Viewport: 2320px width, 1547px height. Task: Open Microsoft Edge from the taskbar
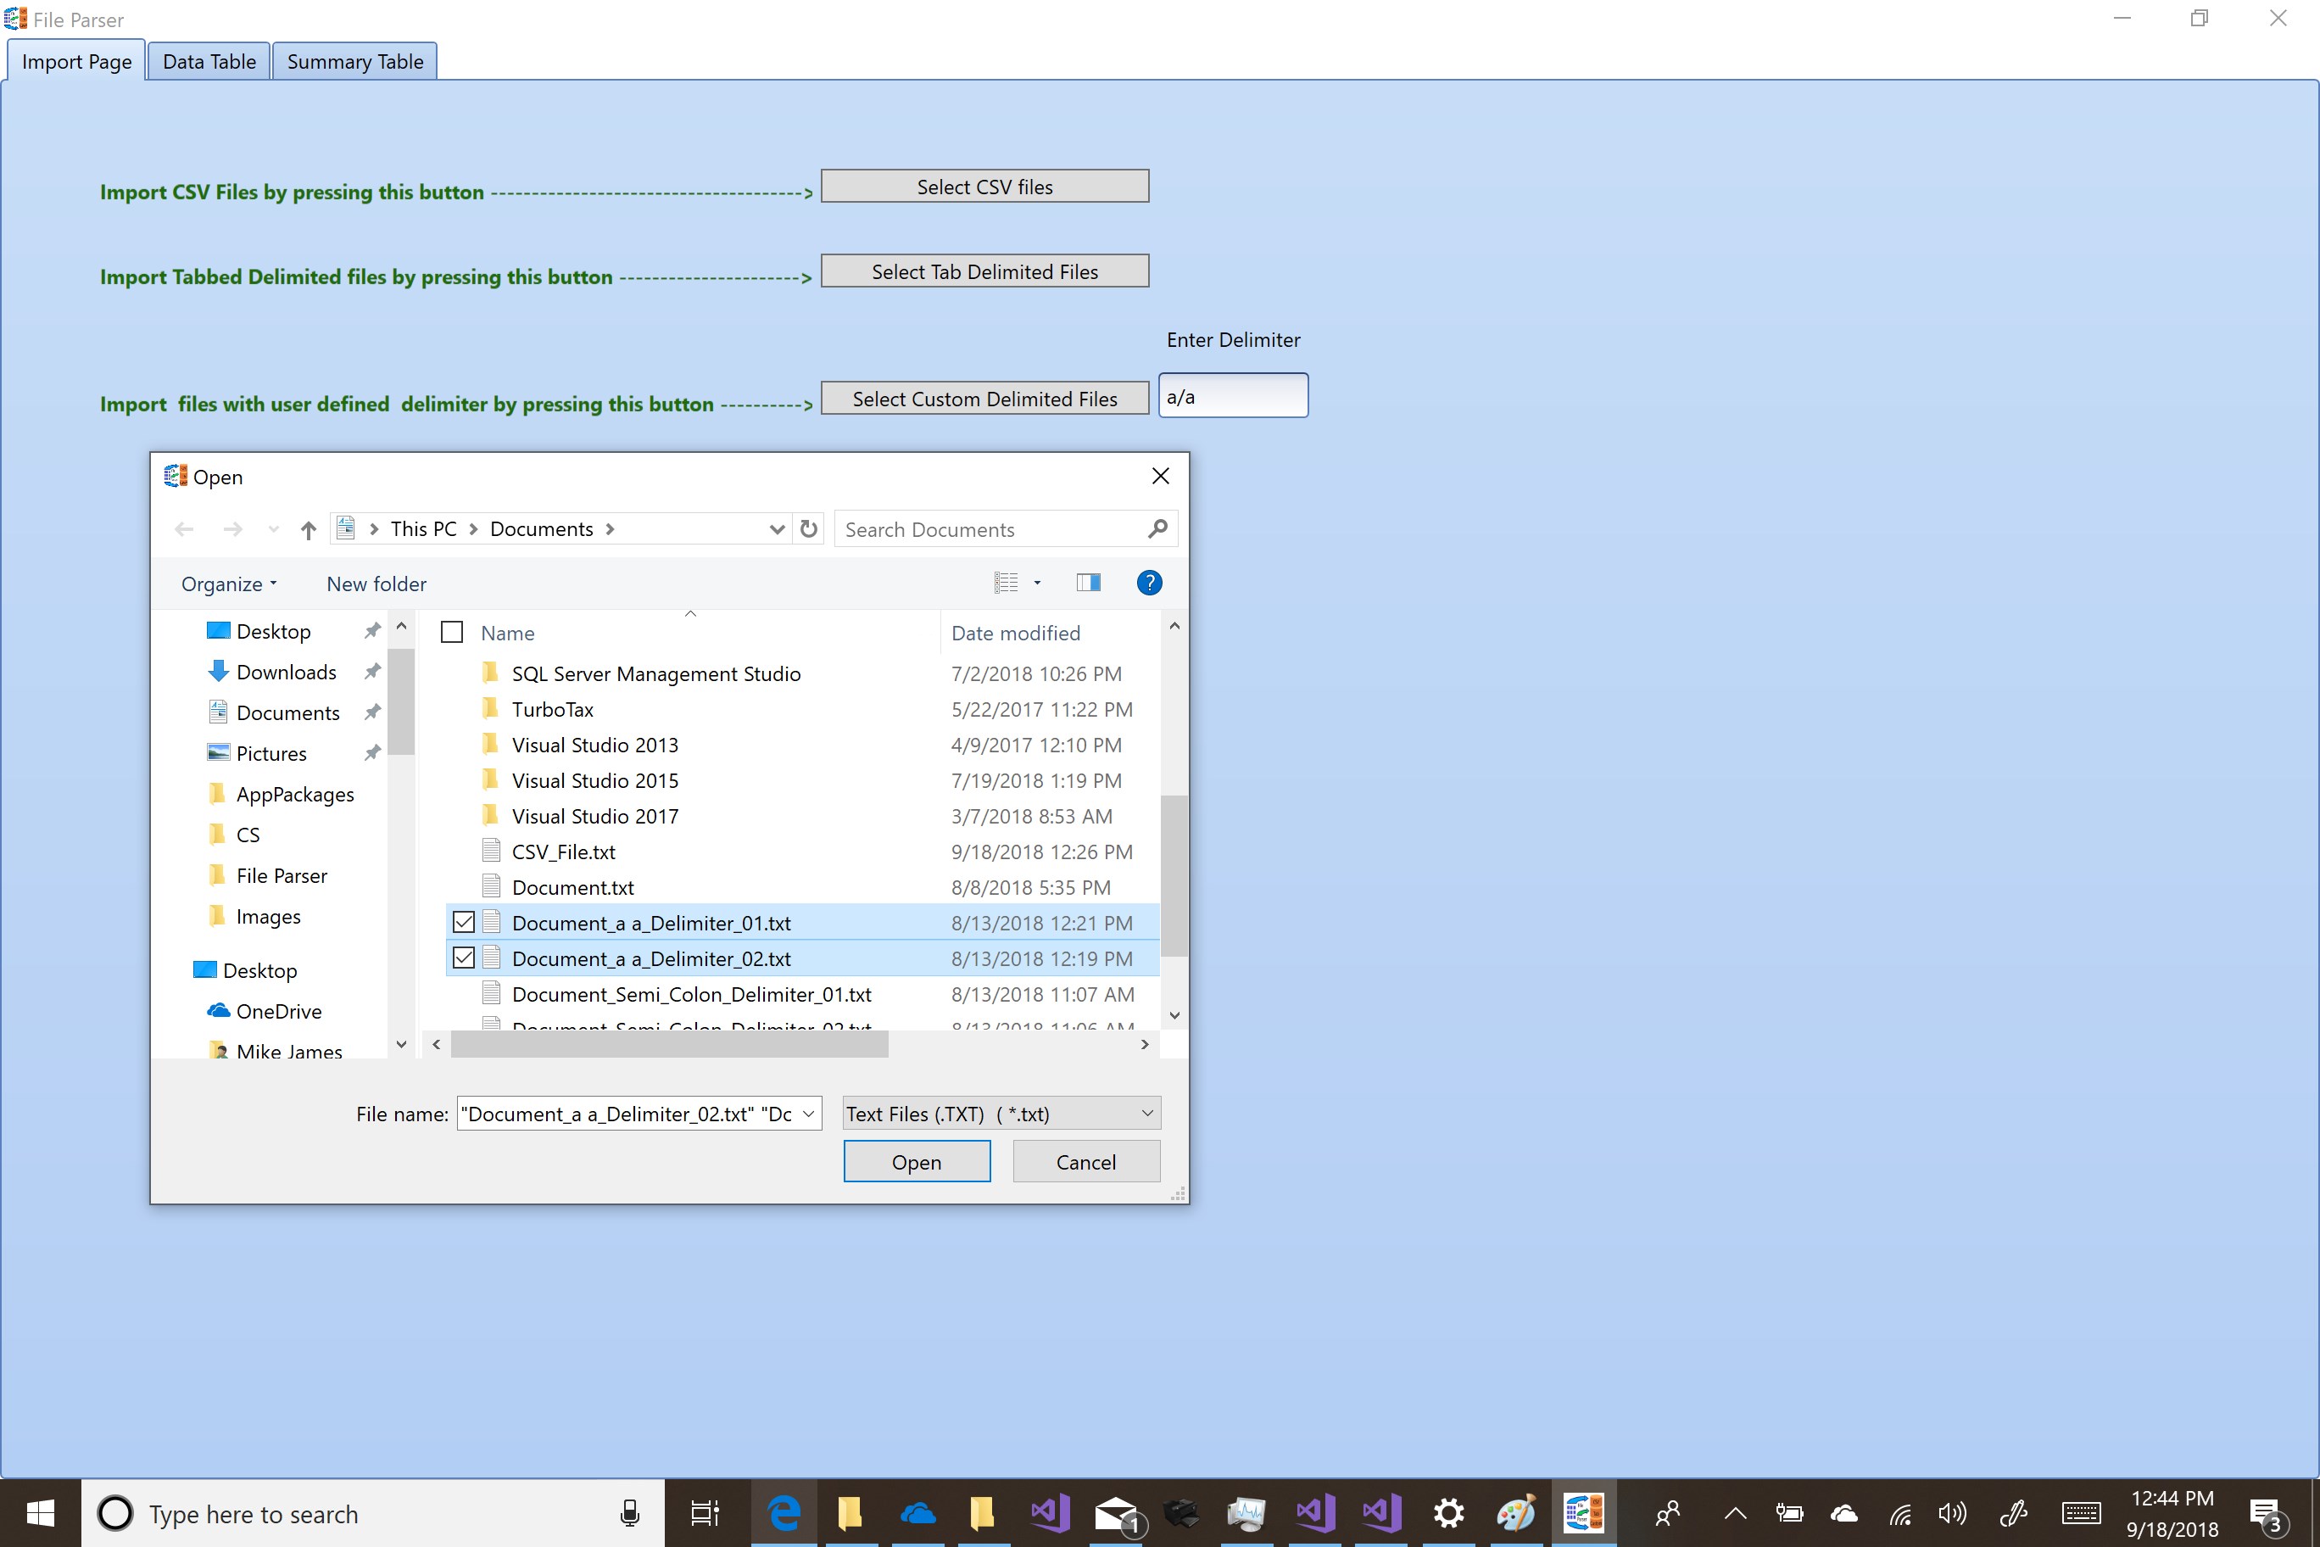784,1512
